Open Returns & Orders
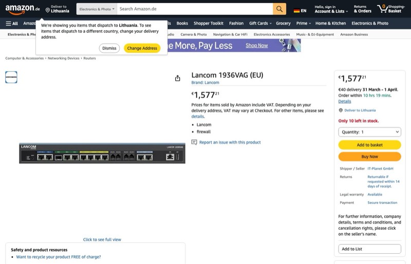Screen dimensions: 411x264 pyautogui.click(x=363, y=9)
